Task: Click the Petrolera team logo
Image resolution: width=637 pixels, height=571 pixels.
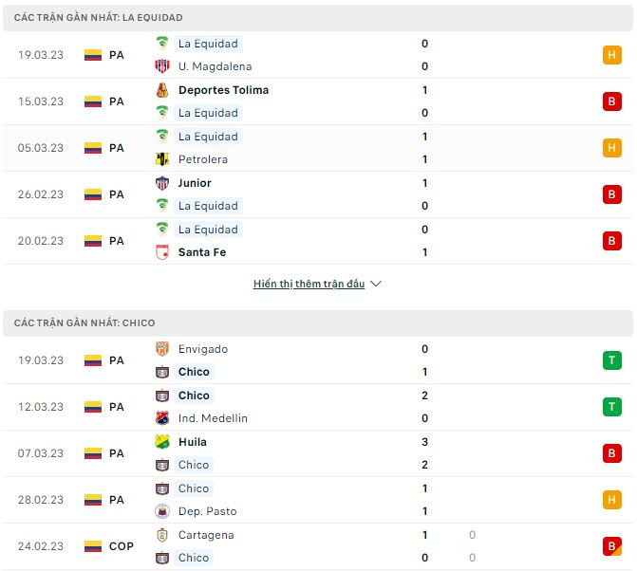Action: pos(161,159)
